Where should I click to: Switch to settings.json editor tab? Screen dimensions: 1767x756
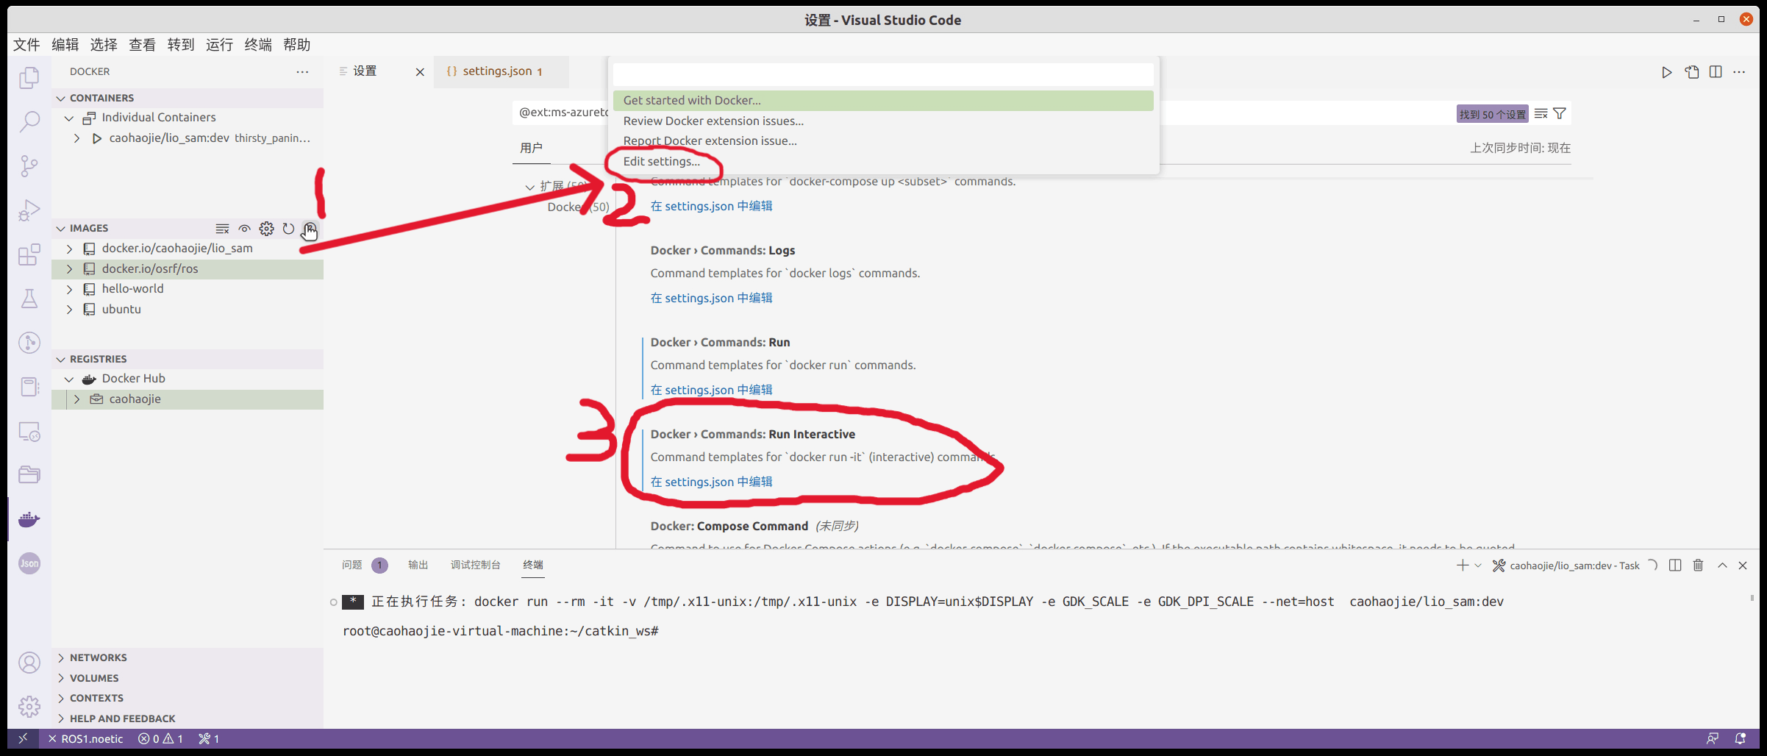501,71
